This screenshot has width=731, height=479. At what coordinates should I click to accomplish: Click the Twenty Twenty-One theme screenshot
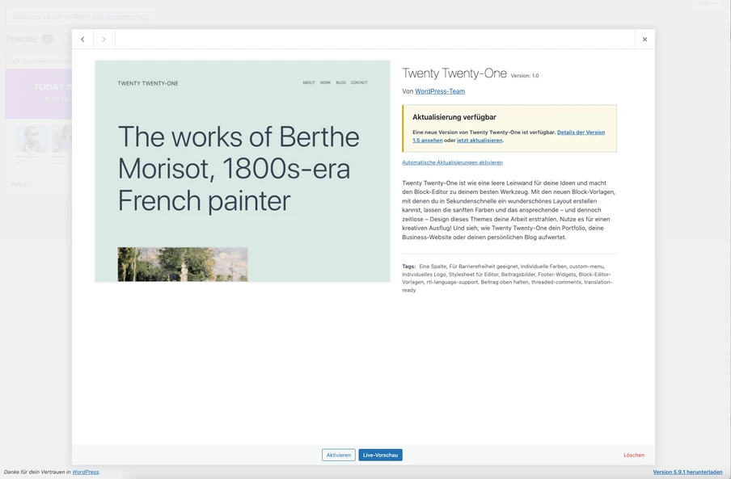click(x=243, y=171)
